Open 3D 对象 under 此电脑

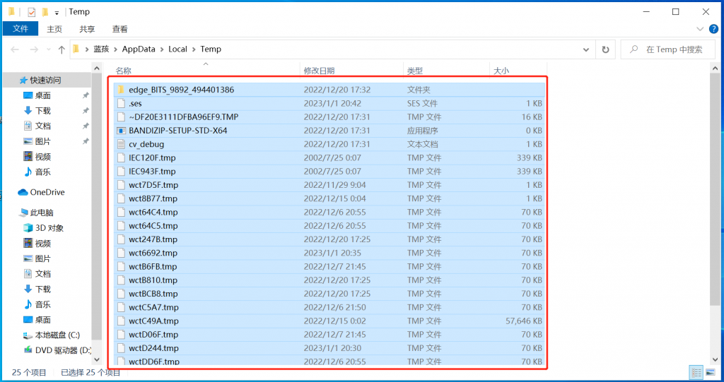49,228
